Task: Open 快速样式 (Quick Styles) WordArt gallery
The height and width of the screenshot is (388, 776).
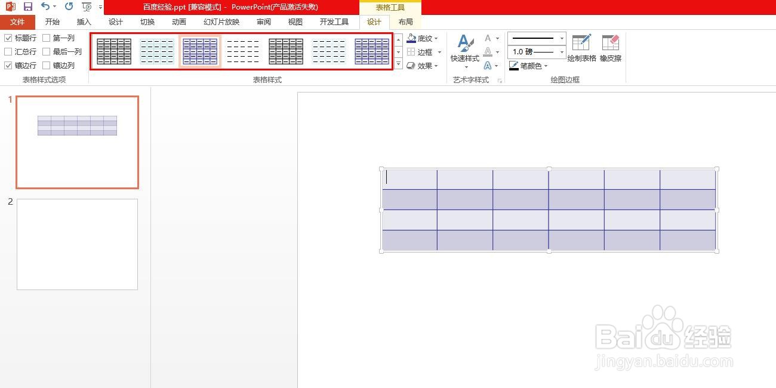Action: point(465,51)
